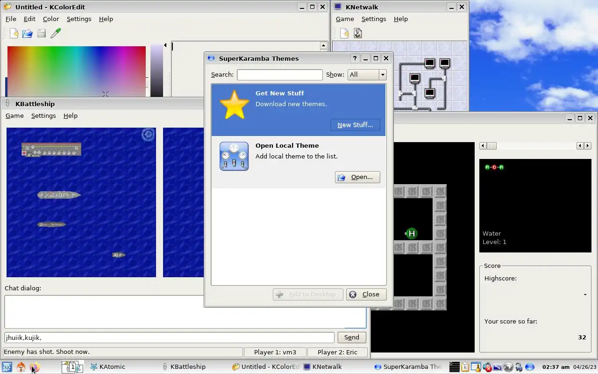Select the color picker eyedropper in KColorEdit
The image size is (598, 374).
(x=56, y=33)
